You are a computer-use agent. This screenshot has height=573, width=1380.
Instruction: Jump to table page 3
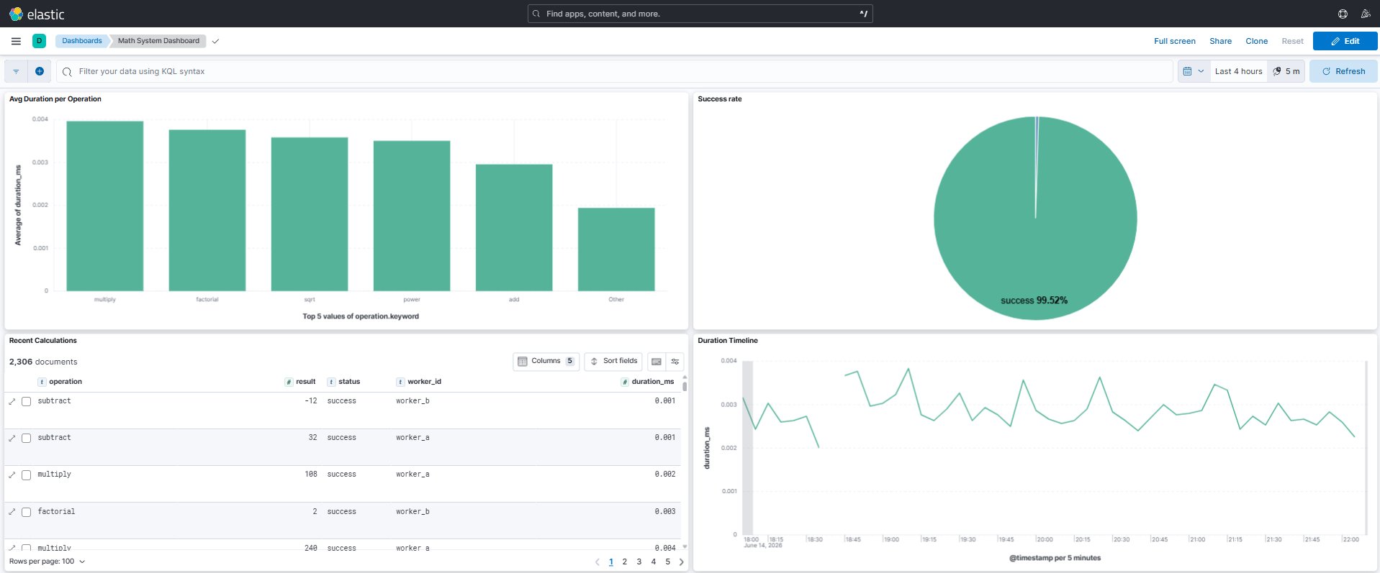point(639,562)
